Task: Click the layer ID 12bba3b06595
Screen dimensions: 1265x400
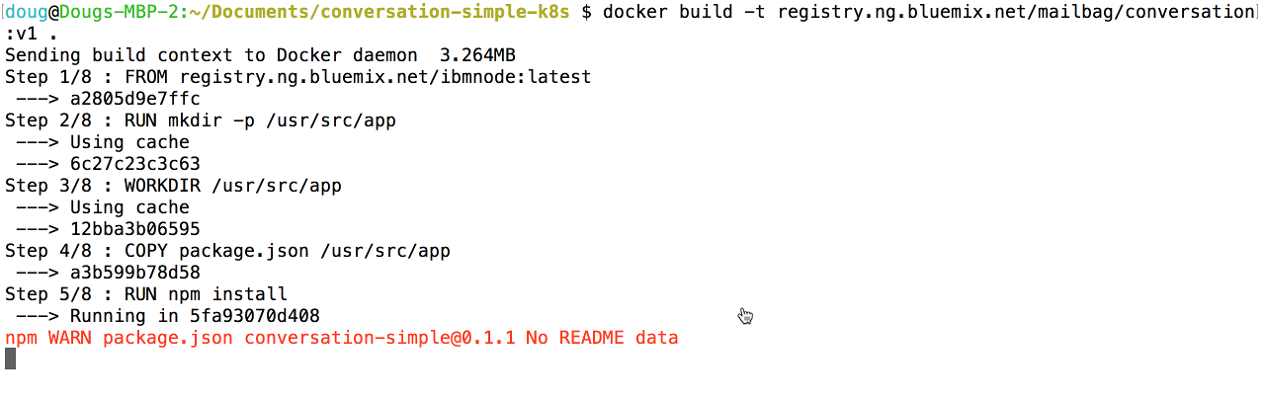Action: (135, 229)
